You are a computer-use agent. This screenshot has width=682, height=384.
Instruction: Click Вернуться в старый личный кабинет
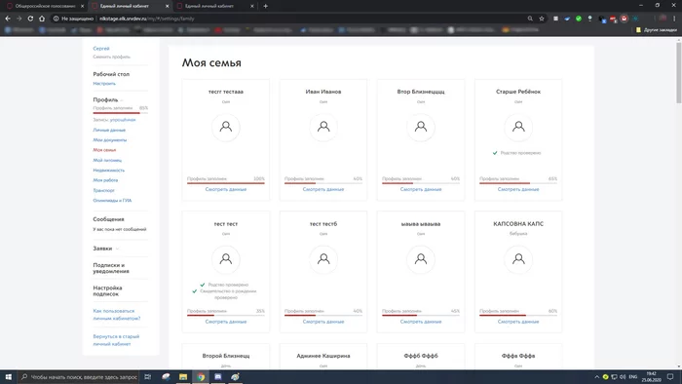116,340
